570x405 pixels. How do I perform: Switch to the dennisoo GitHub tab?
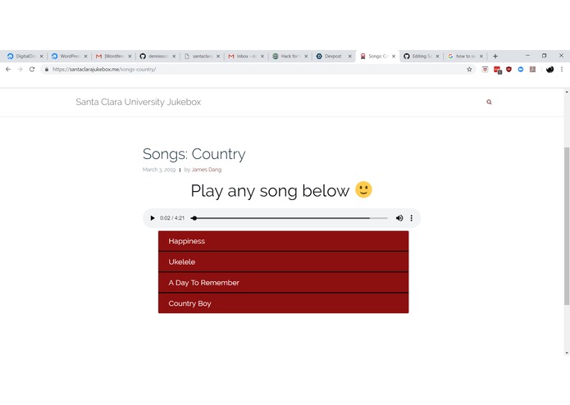click(x=156, y=56)
